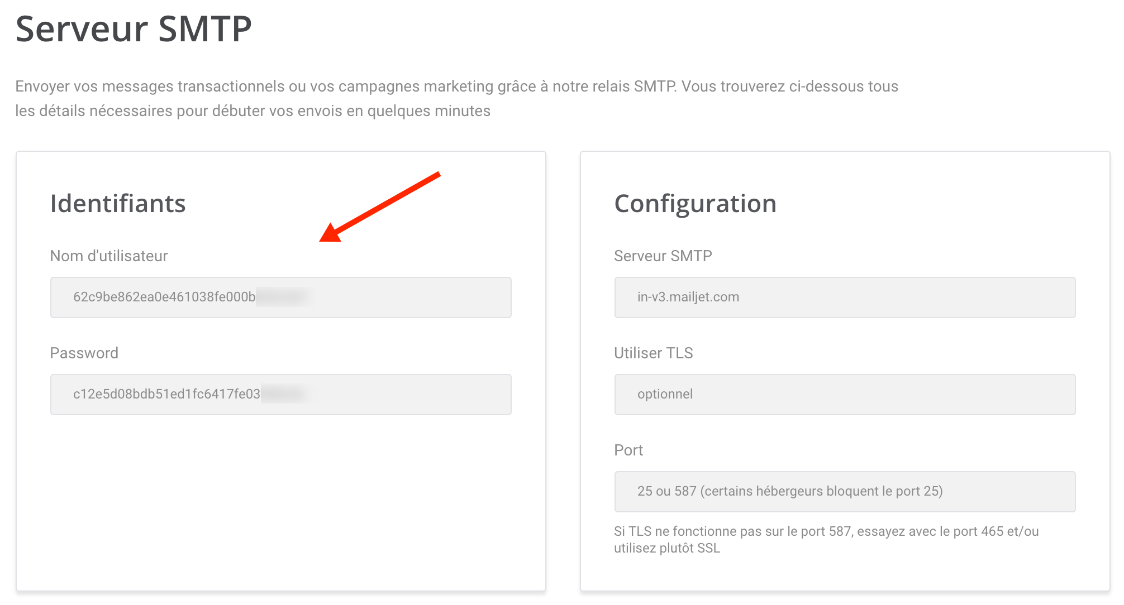Image resolution: width=1124 pixels, height=605 pixels.
Task: Select the Password field value
Action: click(281, 395)
